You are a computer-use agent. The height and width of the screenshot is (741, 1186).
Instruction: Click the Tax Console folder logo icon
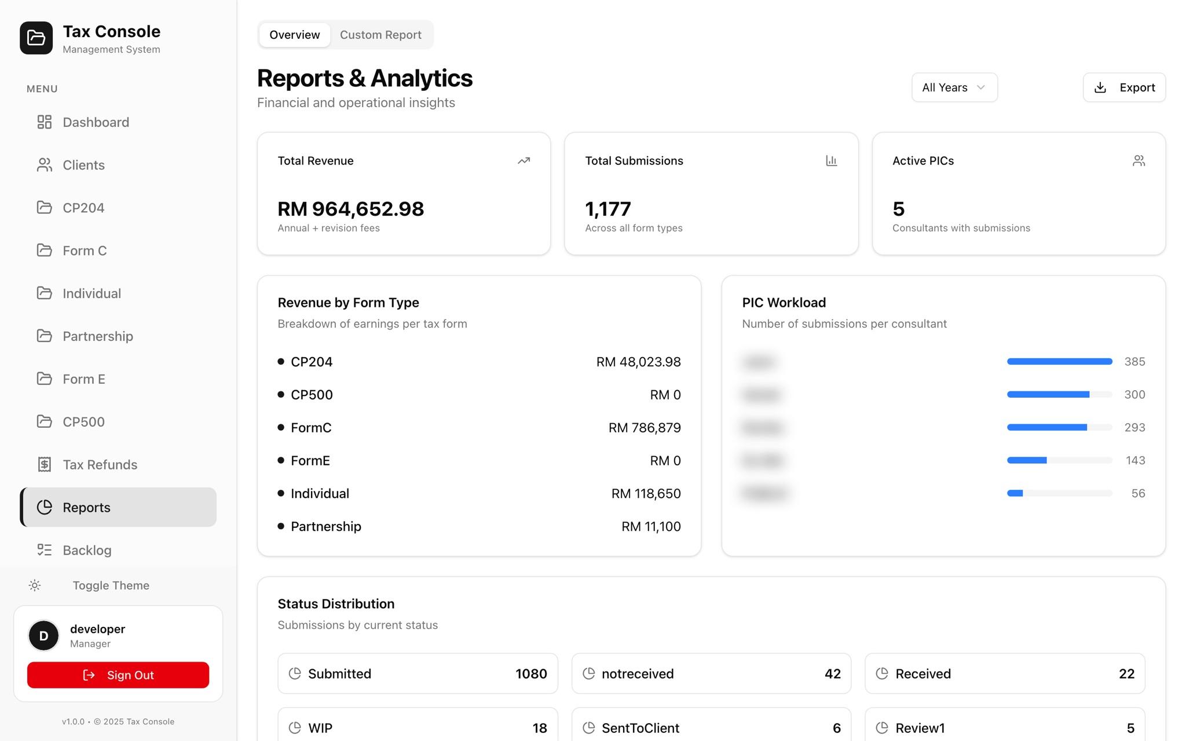point(36,38)
